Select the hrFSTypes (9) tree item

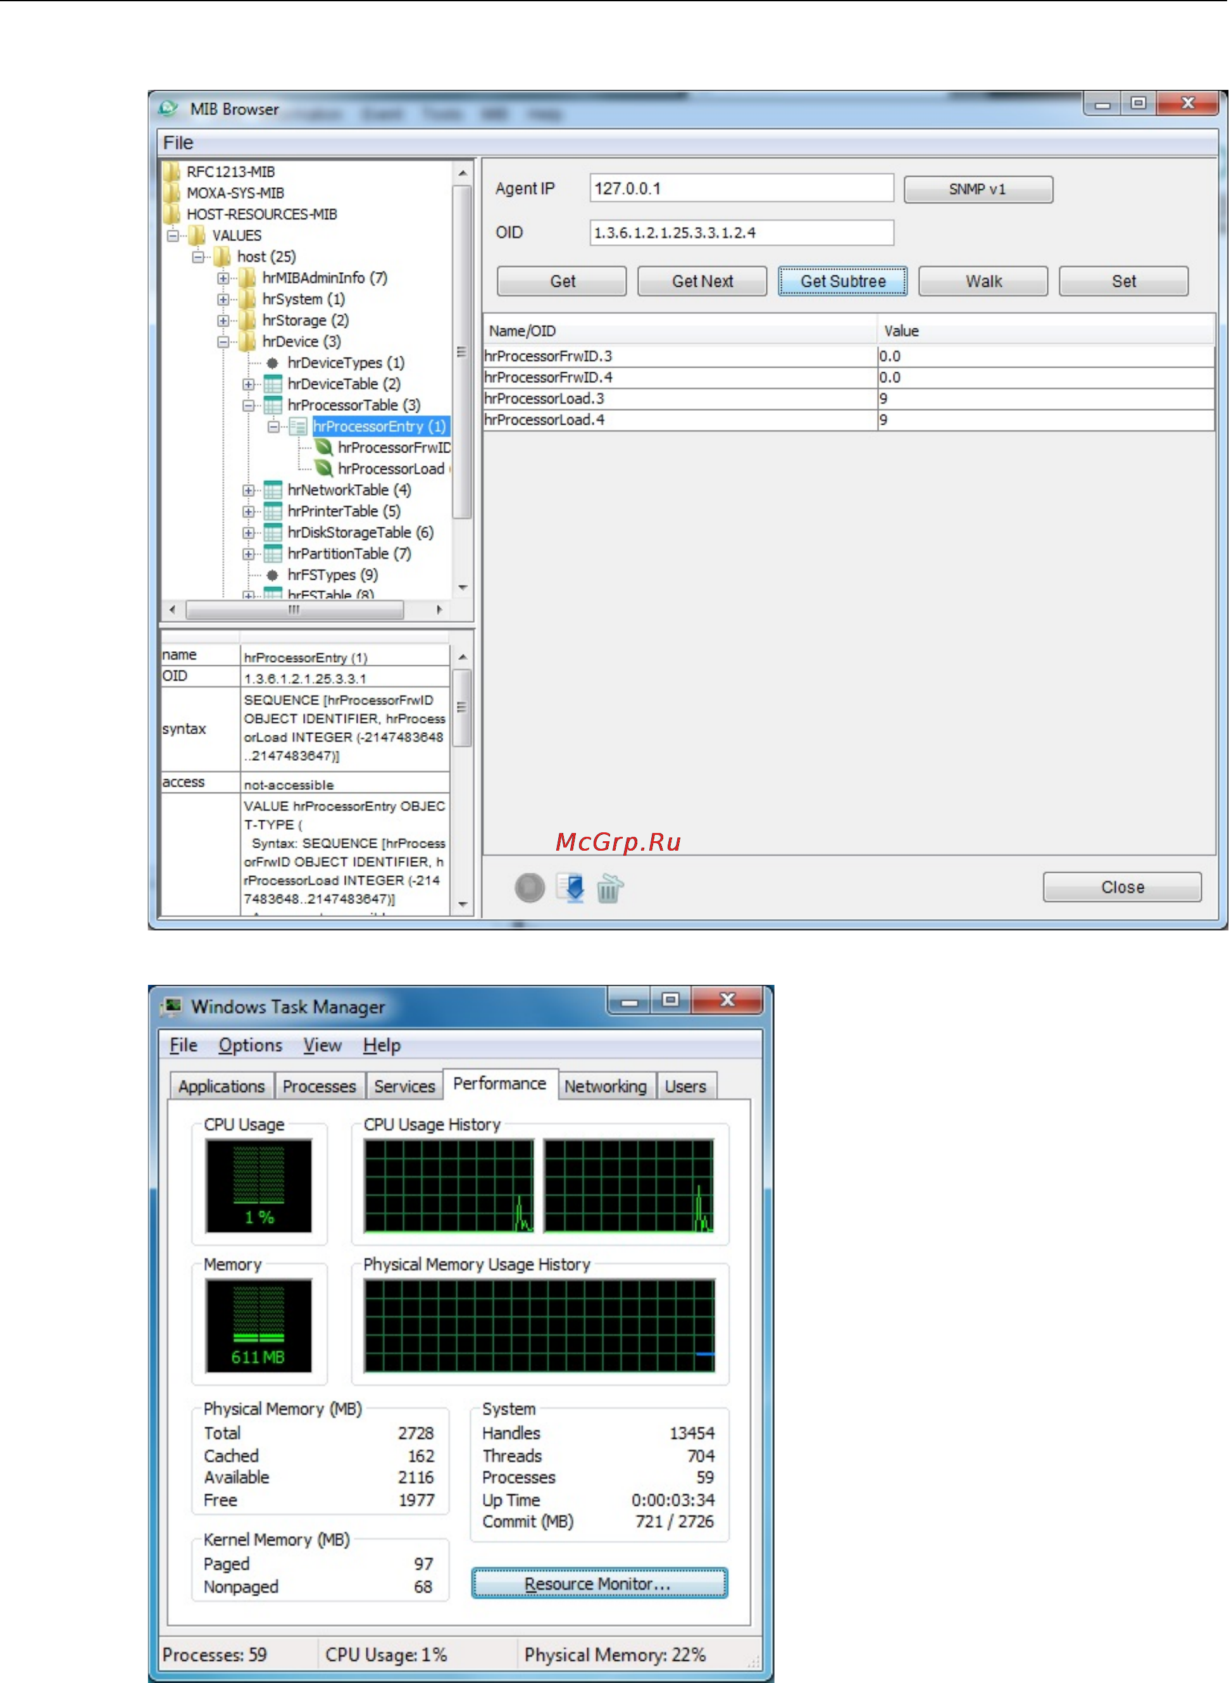(332, 575)
